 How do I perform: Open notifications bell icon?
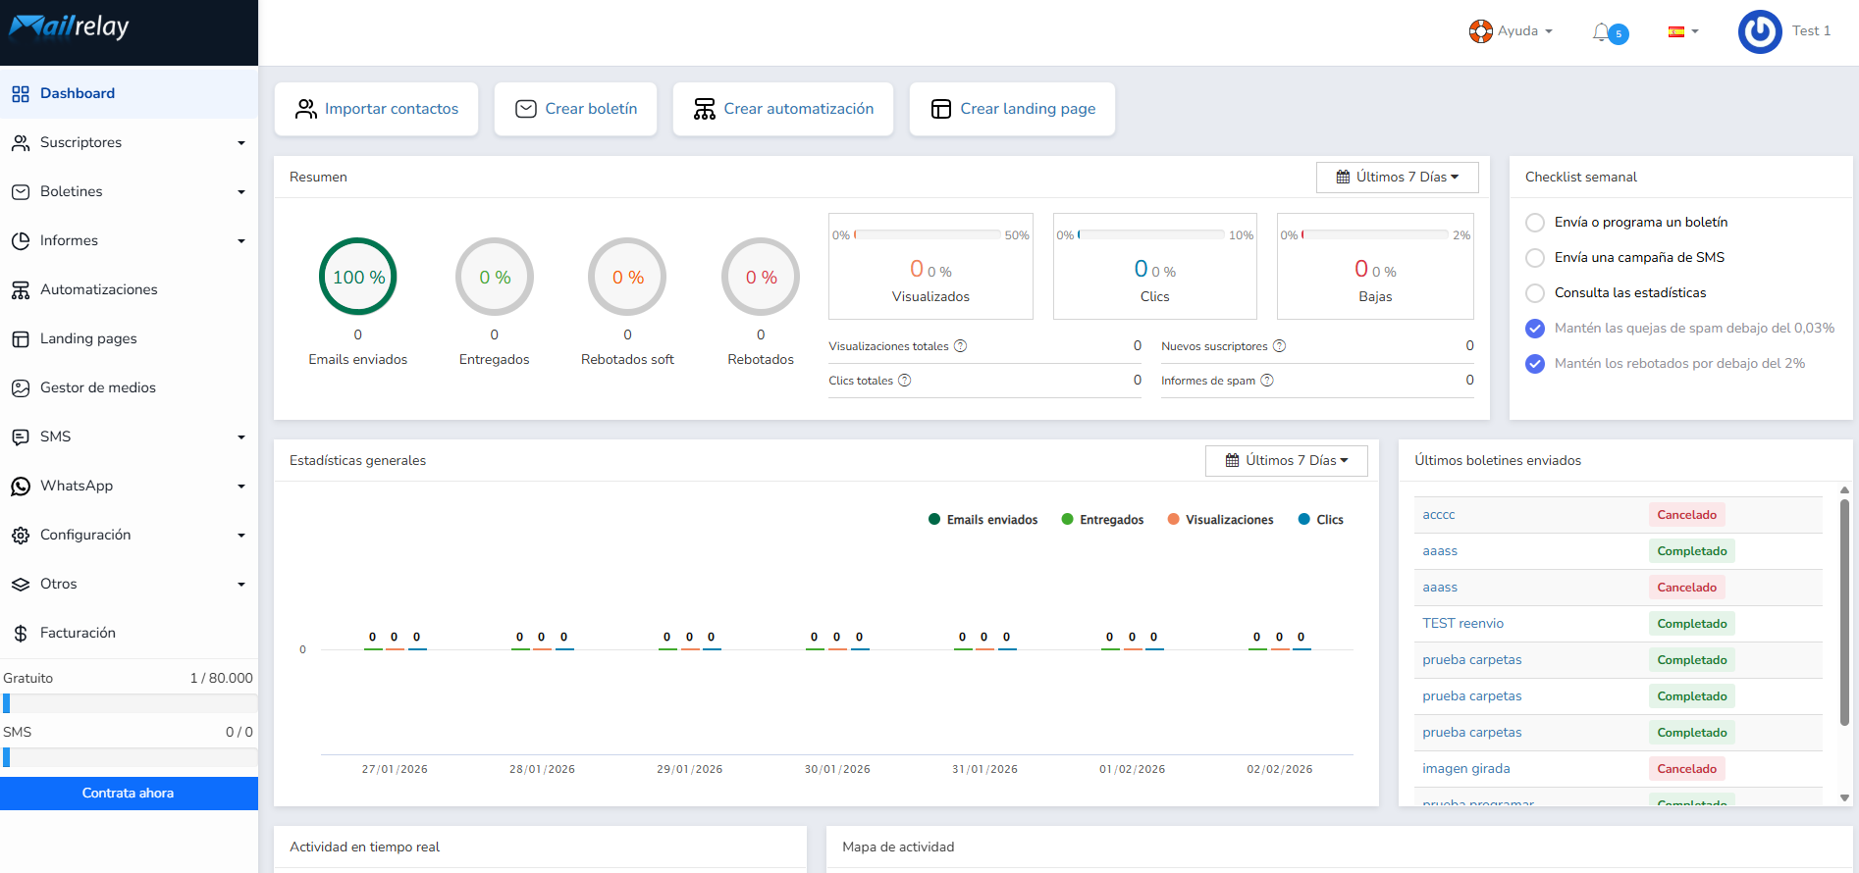tap(1601, 32)
